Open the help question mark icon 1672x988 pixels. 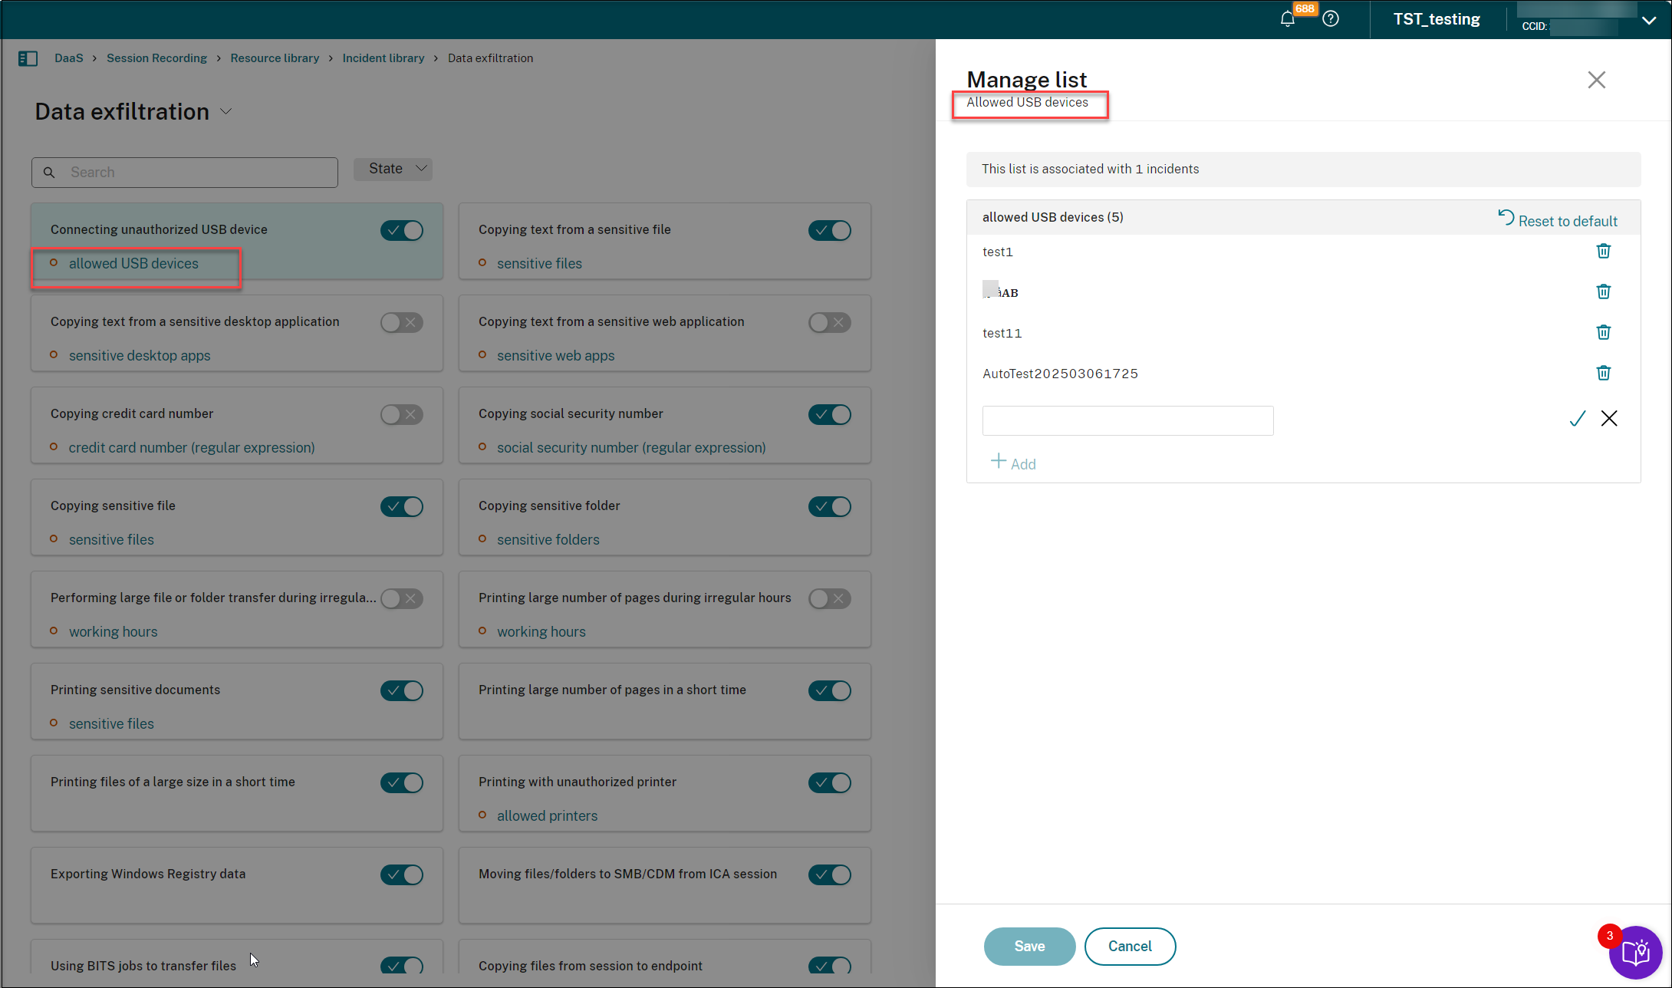click(x=1331, y=19)
